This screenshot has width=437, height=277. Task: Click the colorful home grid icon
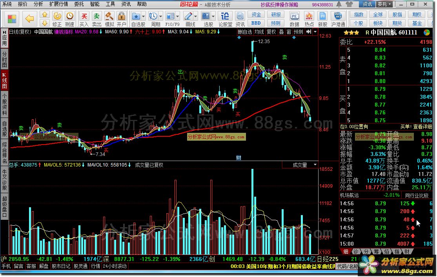[12, 19]
